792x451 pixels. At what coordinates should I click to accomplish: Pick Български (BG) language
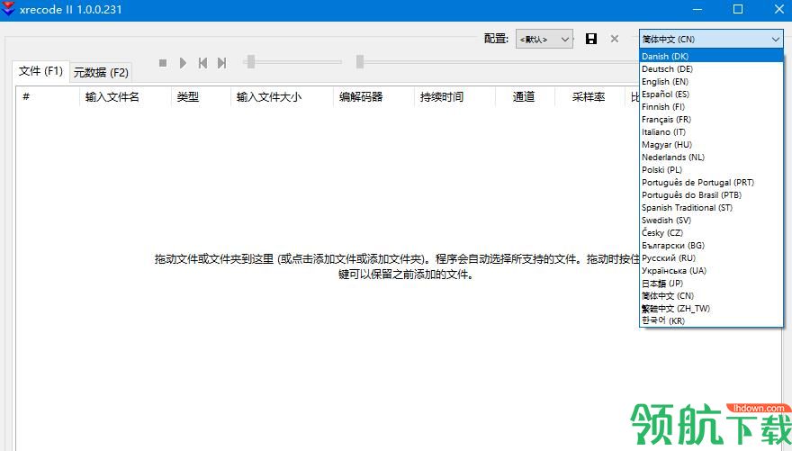pyautogui.click(x=711, y=246)
